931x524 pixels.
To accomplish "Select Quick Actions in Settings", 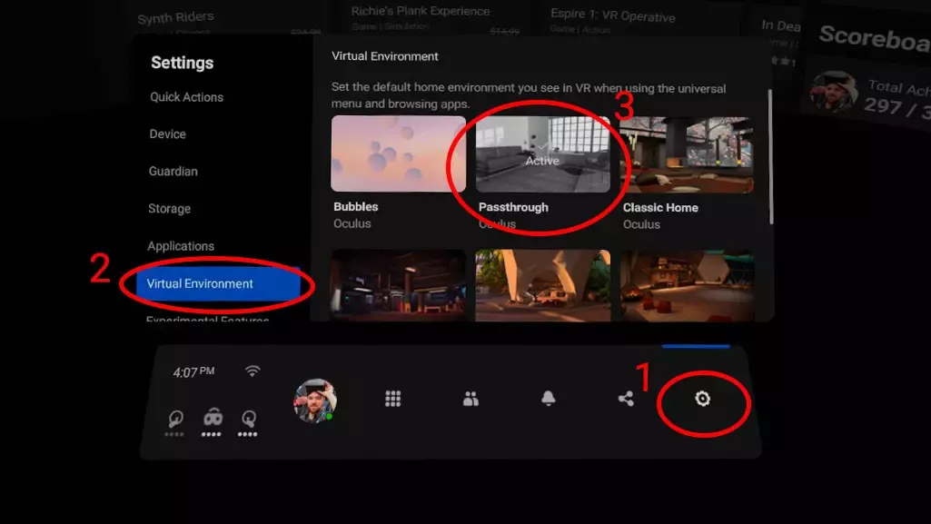I will click(x=186, y=97).
